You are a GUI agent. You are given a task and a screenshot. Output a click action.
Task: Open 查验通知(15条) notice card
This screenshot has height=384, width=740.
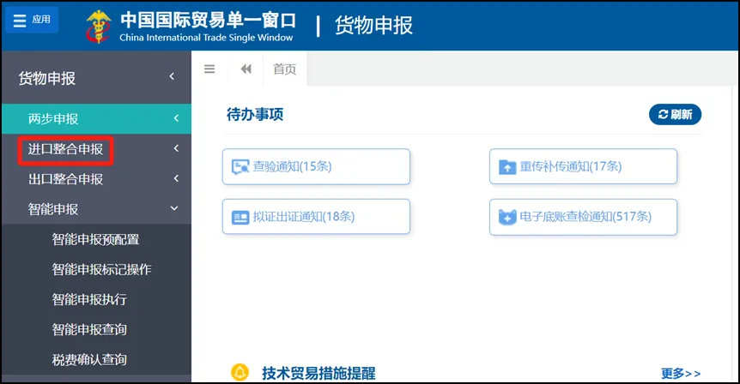coord(316,166)
